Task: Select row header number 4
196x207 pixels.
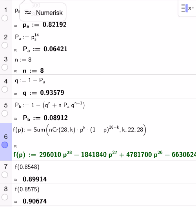Action: pyautogui.click(x=5, y=81)
